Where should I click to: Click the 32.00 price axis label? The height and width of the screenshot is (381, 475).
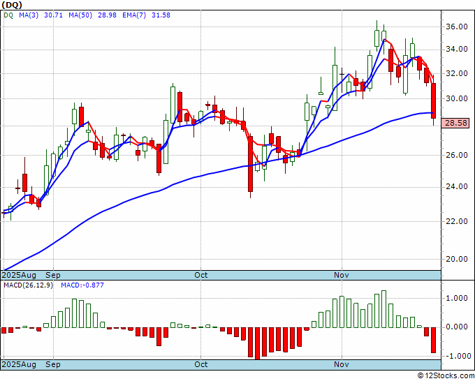(457, 73)
